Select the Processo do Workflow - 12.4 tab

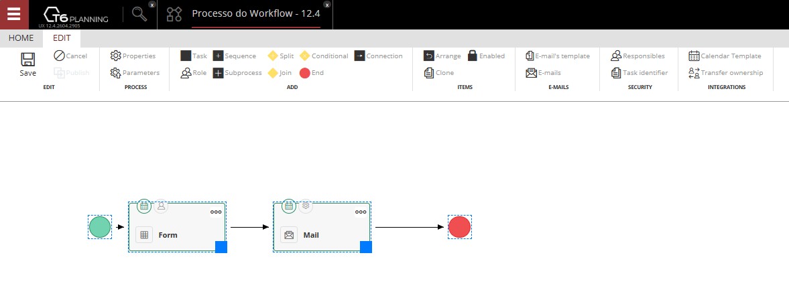pos(255,13)
